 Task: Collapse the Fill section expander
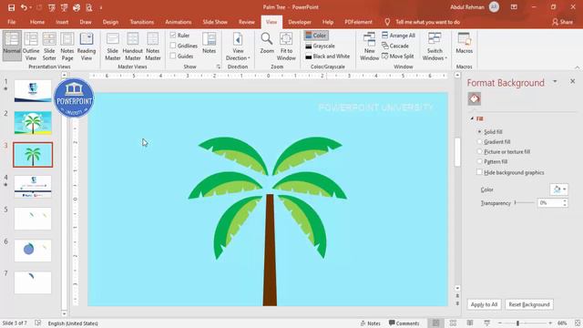tap(472, 118)
